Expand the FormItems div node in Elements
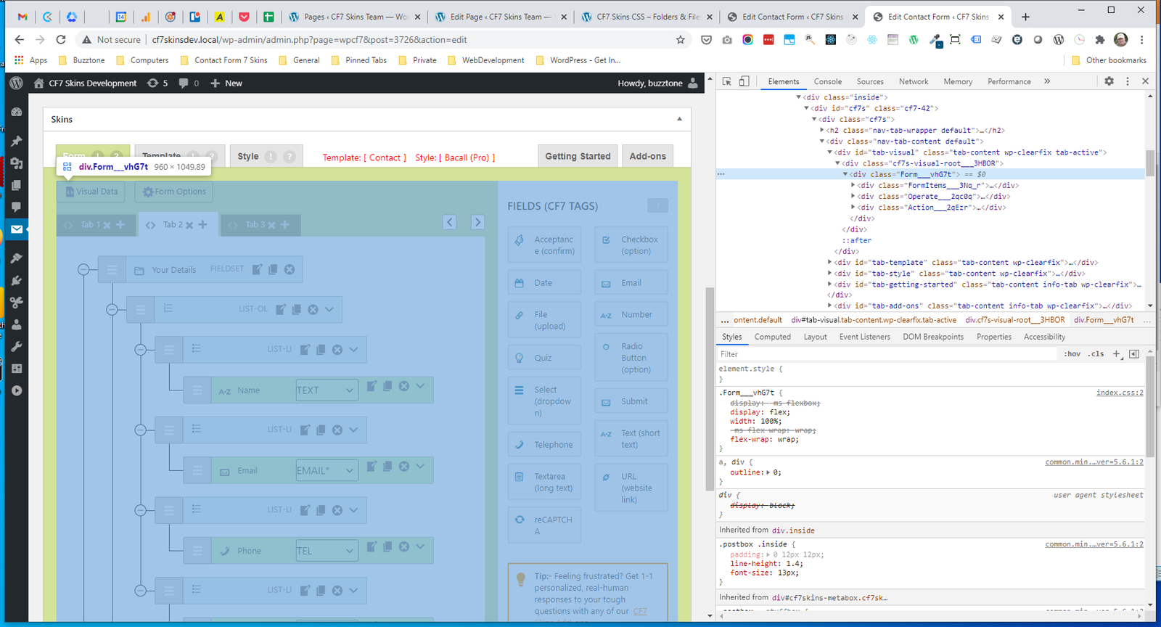 tap(853, 186)
